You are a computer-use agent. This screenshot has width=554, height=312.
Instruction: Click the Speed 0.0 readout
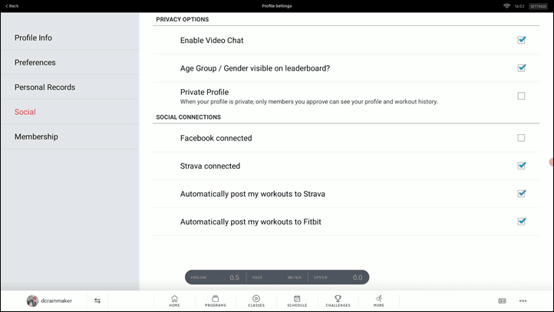tap(338, 278)
